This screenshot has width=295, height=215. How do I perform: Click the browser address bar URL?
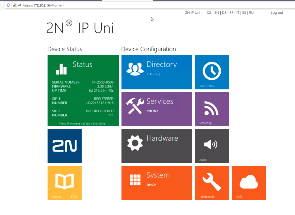coord(43,5)
